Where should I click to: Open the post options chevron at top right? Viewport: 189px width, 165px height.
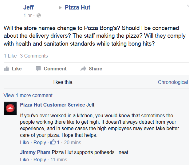tap(188, 6)
